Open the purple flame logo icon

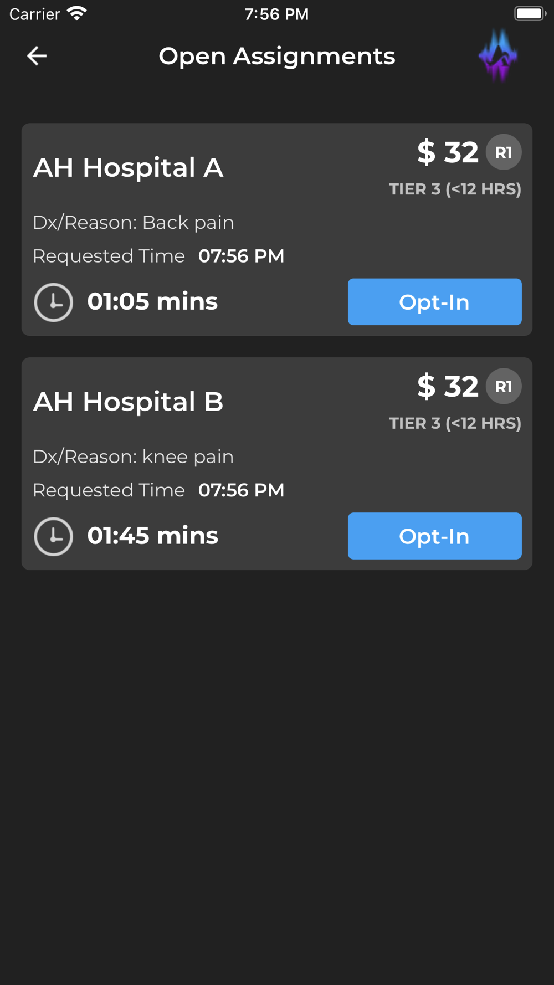point(498,55)
